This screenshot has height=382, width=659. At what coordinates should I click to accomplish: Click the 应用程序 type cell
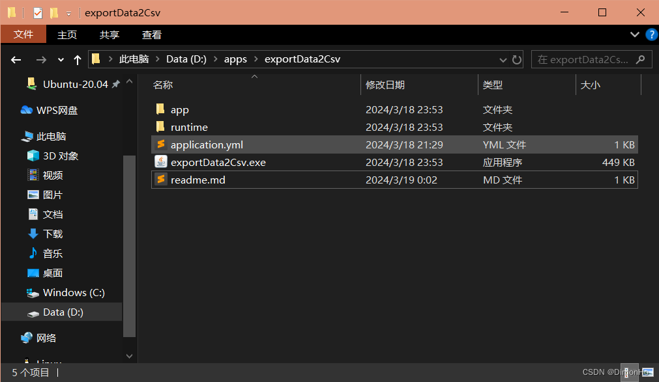coord(503,162)
